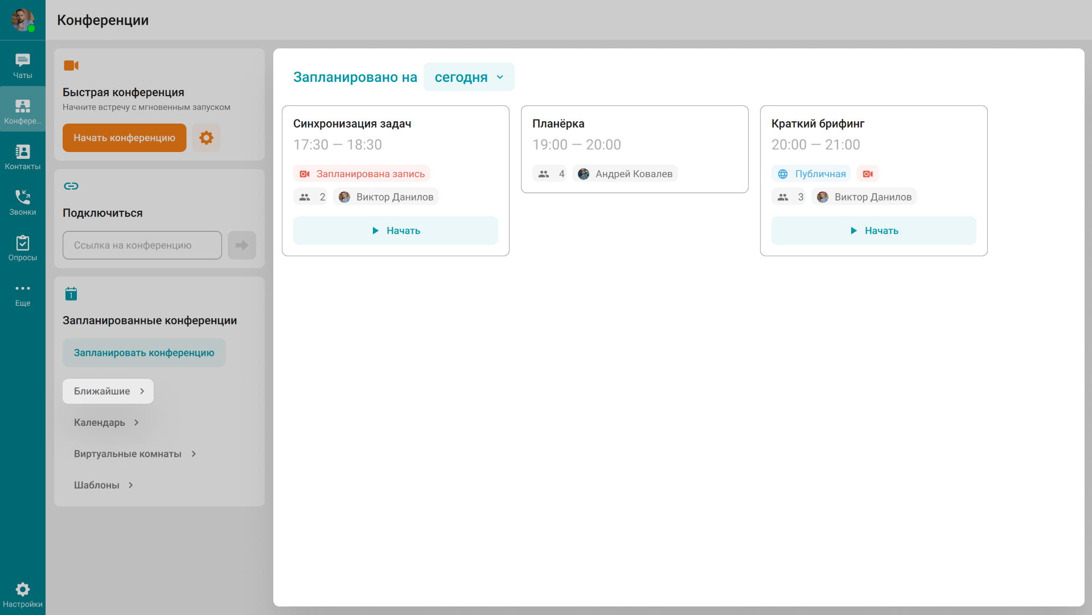Screen dimensions: 1092x615
Task: Click the link chain icon above Подключиться
Action: [71, 186]
